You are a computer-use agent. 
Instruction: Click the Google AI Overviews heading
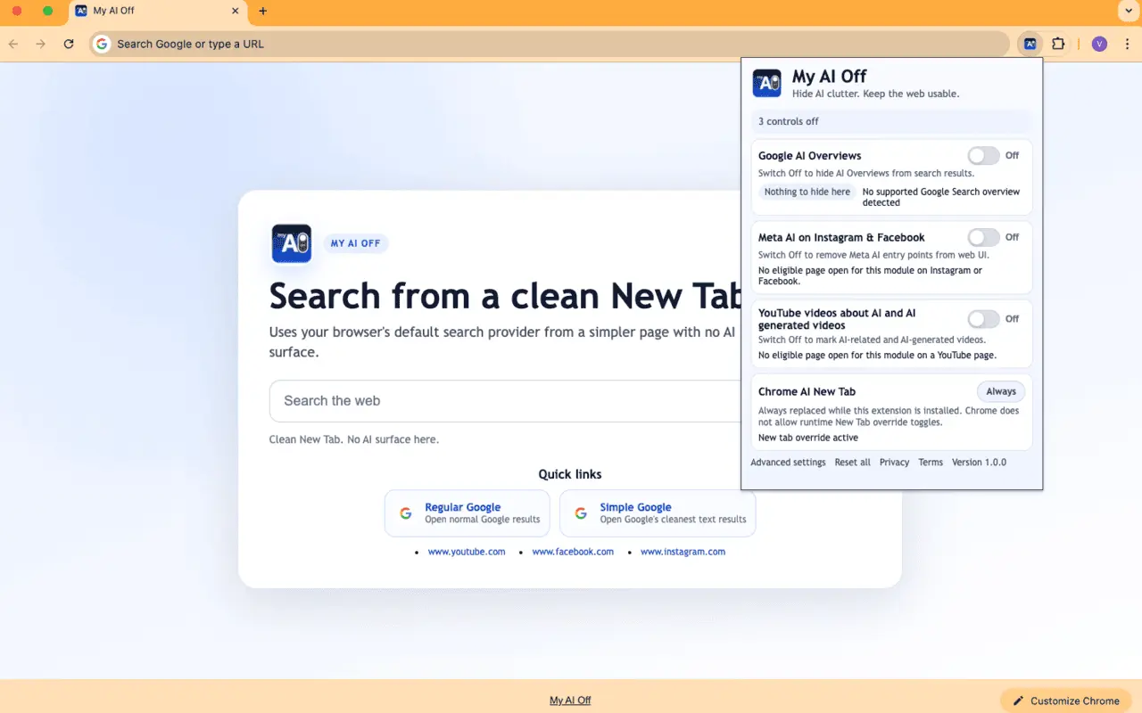click(x=809, y=156)
